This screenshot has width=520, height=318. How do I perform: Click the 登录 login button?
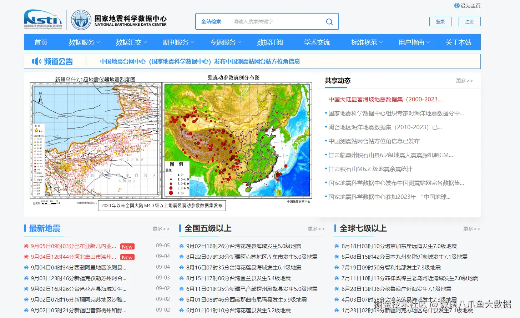pos(440,21)
